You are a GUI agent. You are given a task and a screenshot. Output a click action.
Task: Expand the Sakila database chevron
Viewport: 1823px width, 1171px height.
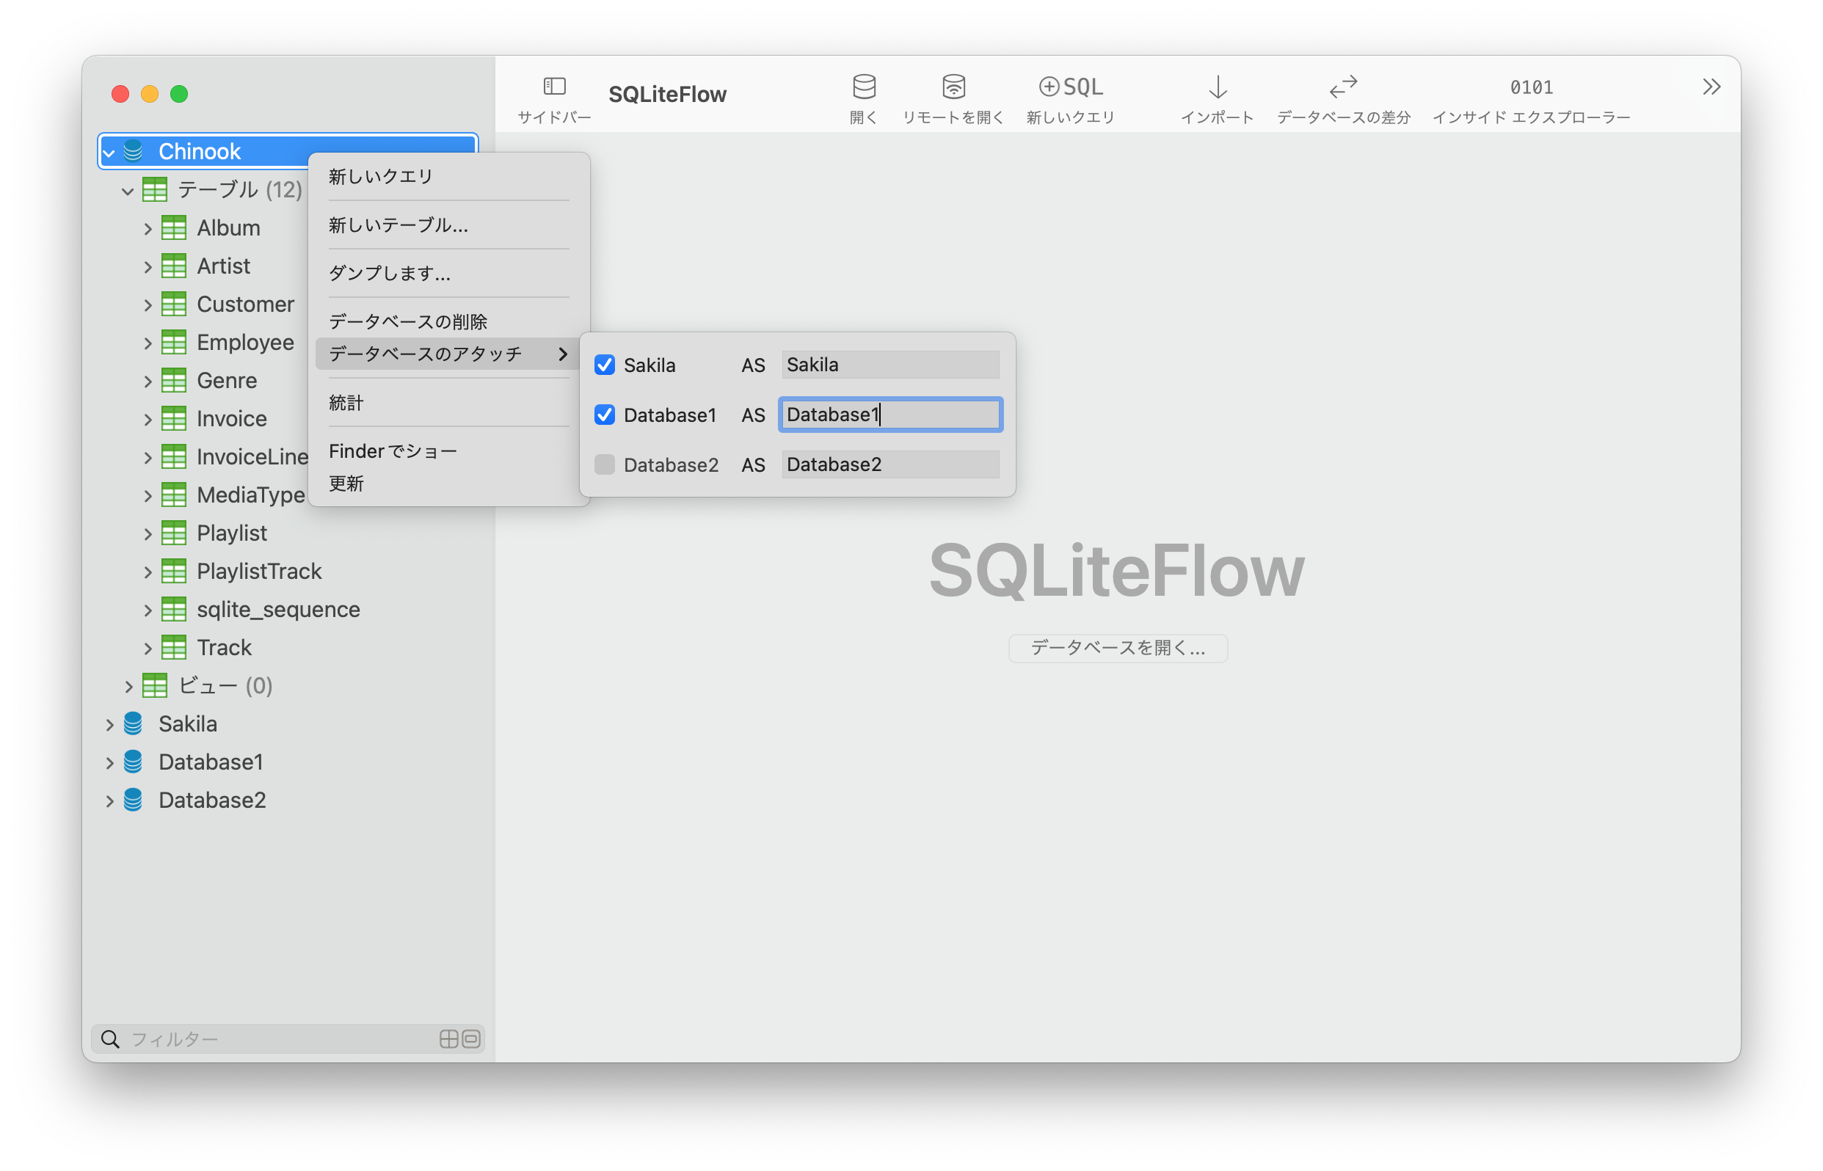tap(109, 724)
